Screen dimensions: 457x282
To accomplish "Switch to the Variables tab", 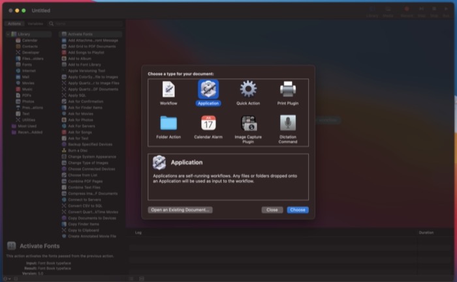I will (35, 24).
